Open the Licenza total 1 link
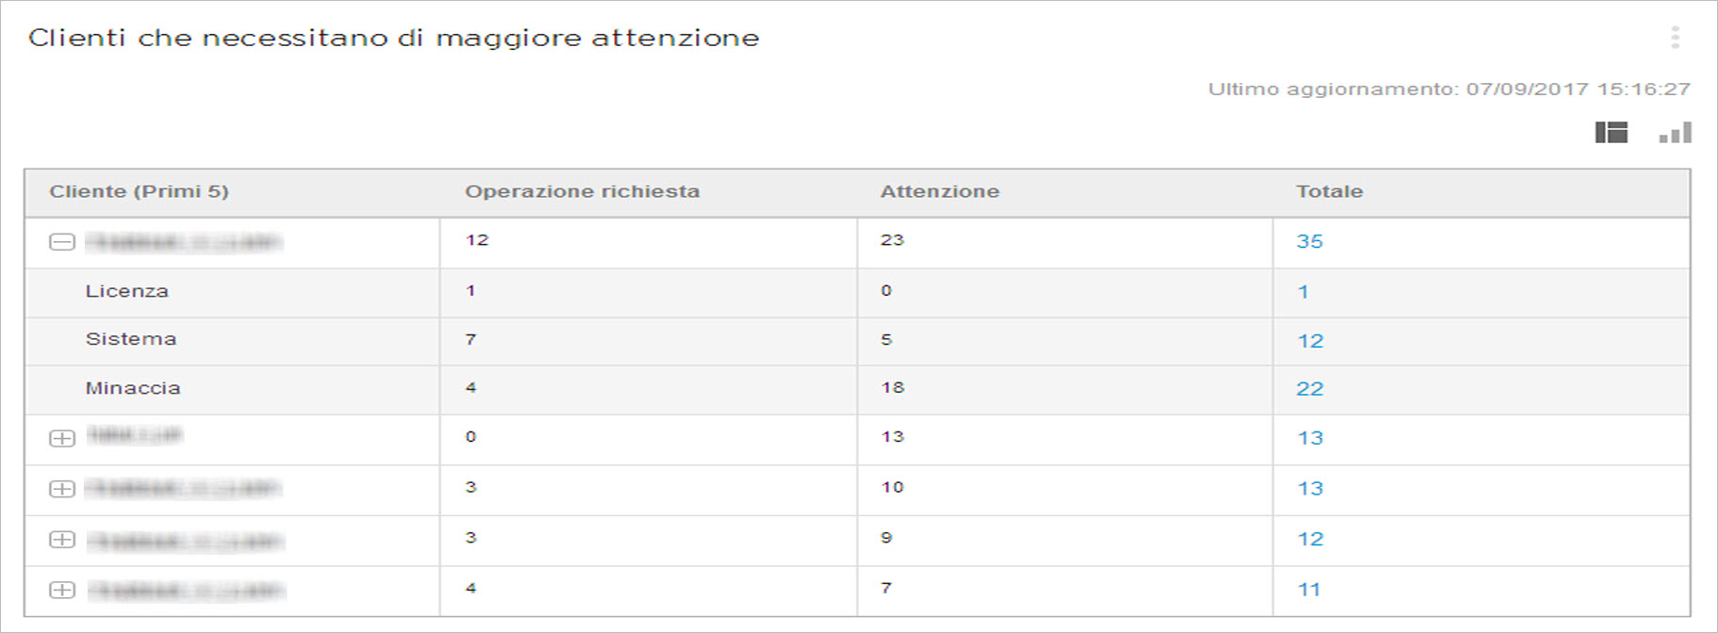This screenshot has height=633, width=1718. tap(1304, 292)
